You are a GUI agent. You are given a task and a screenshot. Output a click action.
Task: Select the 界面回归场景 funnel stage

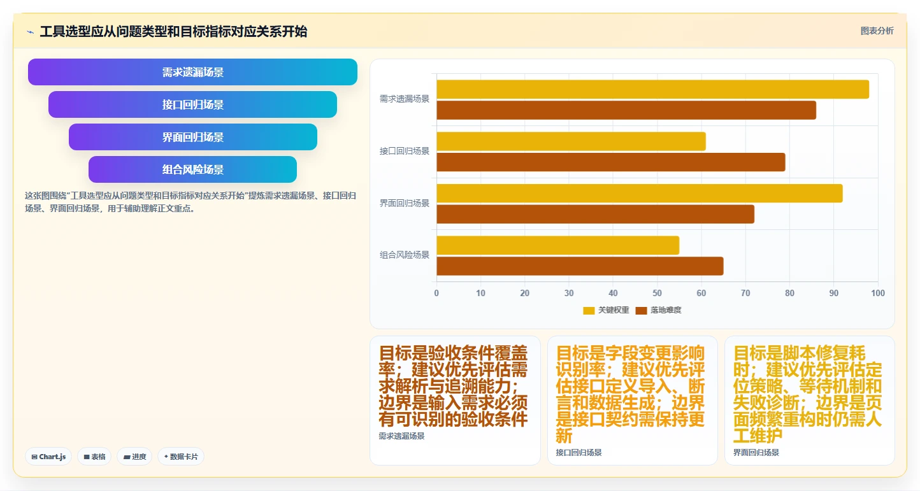click(192, 137)
